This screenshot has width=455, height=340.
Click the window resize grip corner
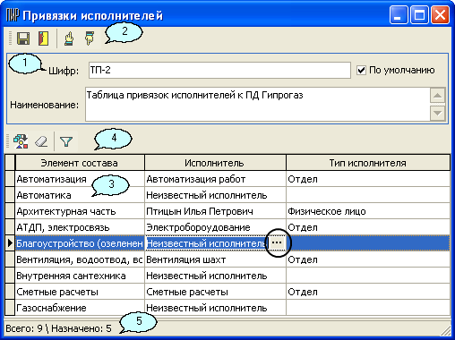[x=446, y=330]
